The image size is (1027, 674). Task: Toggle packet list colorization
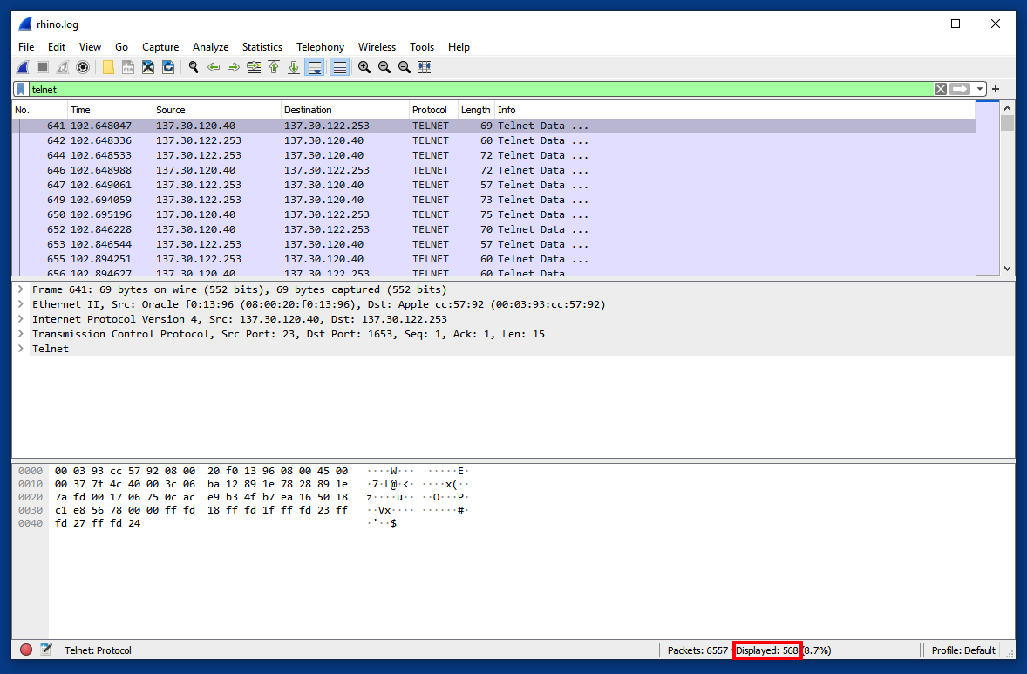pyautogui.click(x=339, y=67)
